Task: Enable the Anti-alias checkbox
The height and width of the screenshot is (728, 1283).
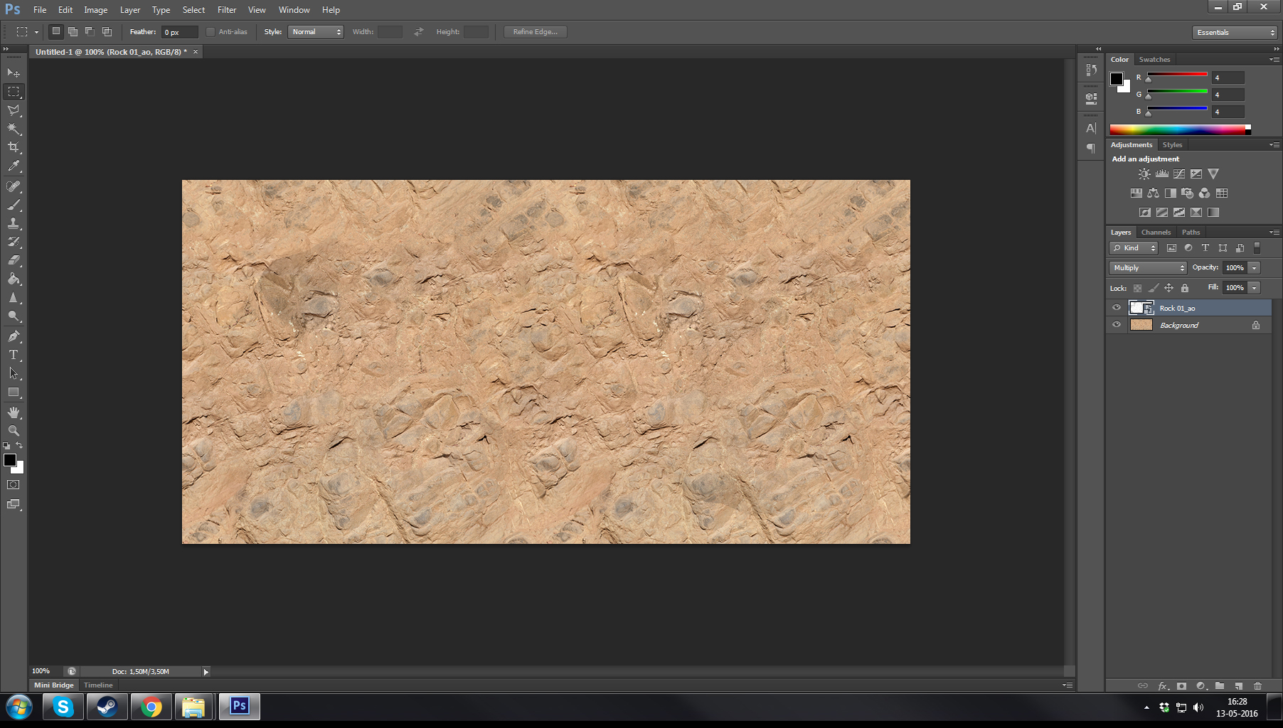Action: 211,32
